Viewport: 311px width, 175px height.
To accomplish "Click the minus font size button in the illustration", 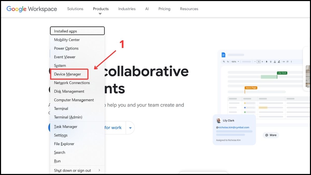I will 255,62.
